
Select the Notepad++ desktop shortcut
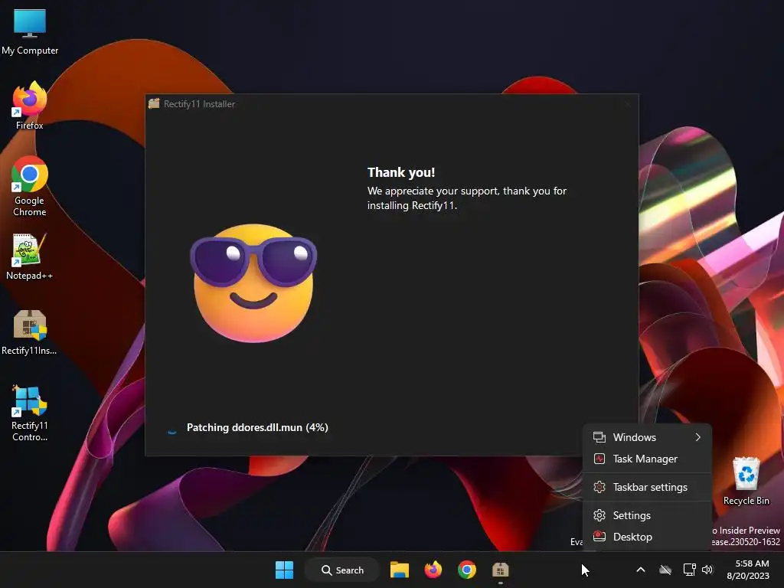tap(30, 256)
